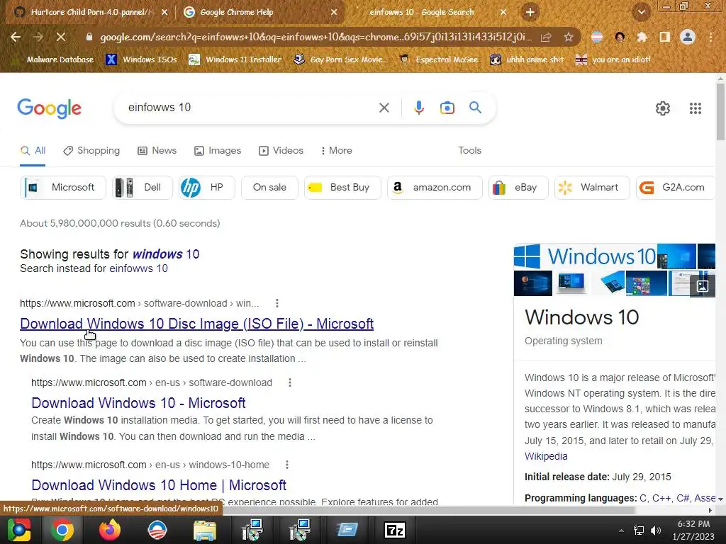Switch to News results
Screen dimensions: 726x544
click(157, 150)
